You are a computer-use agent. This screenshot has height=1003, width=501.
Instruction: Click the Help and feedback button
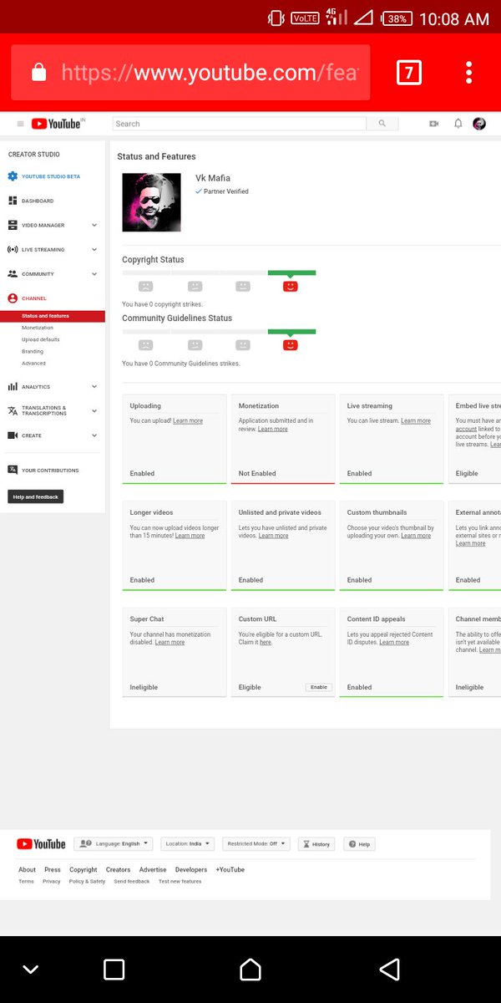[36, 496]
